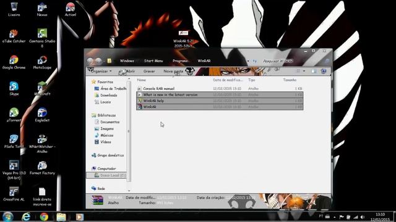Open PSafe Total desktop icon
396x222 pixels.
tap(14, 141)
